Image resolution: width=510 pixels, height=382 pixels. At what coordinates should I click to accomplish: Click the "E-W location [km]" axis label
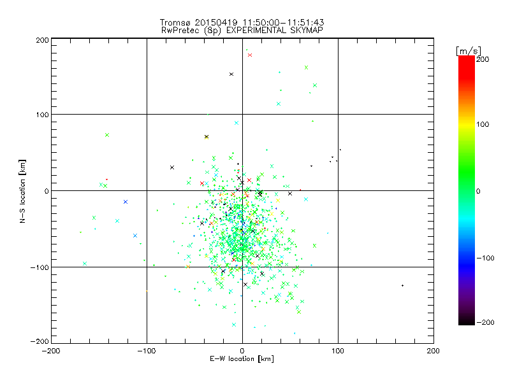click(242, 359)
